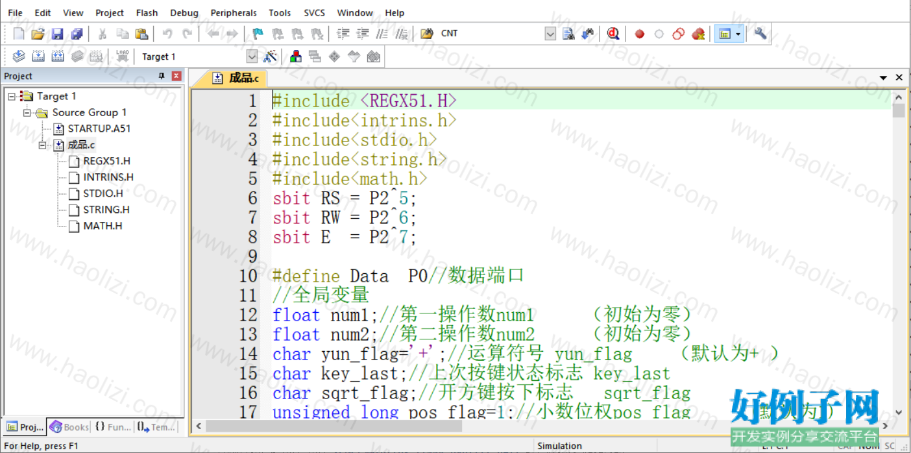This screenshot has height=453, width=911.
Task: Toggle auto-hide pin on the Project panel
Action: (x=162, y=76)
